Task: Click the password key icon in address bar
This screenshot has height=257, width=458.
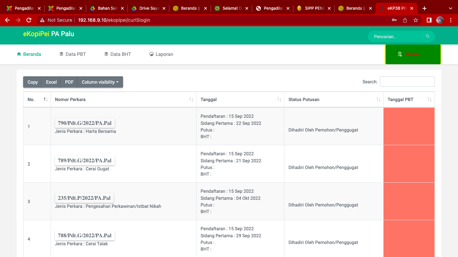Action: coord(394,20)
